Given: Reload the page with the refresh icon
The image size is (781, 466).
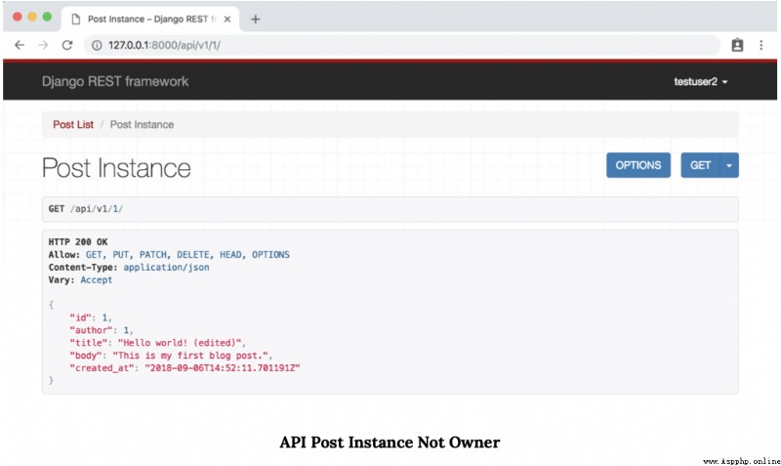Looking at the screenshot, I should (67, 45).
